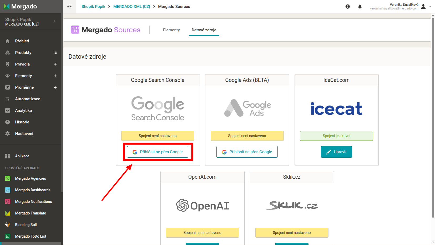
Task: Click the OpenAI logo
Action: pyautogui.click(x=203, y=206)
